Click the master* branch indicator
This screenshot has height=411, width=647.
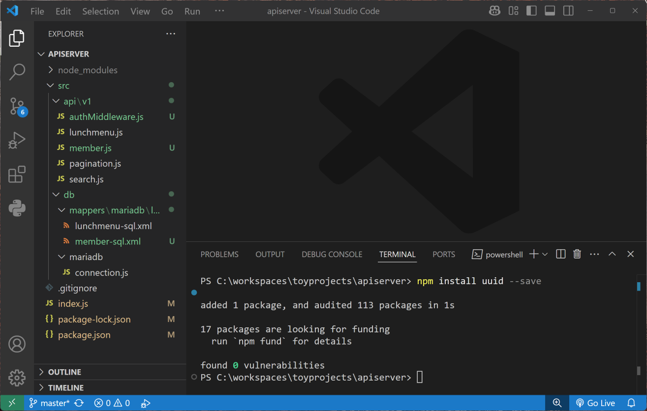pos(49,403)
